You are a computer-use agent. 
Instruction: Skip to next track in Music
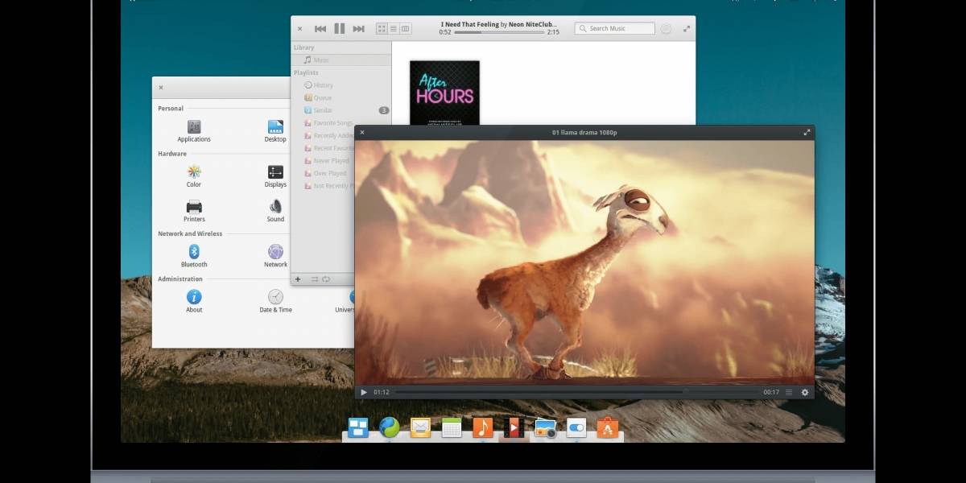click(x=358, y=29)
